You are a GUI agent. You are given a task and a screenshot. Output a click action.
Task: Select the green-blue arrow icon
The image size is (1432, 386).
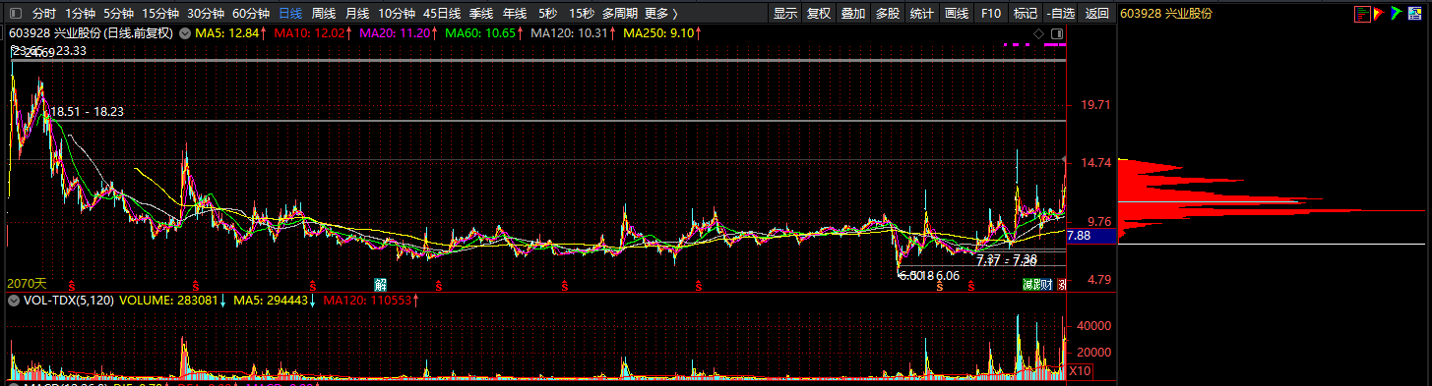1397,13
